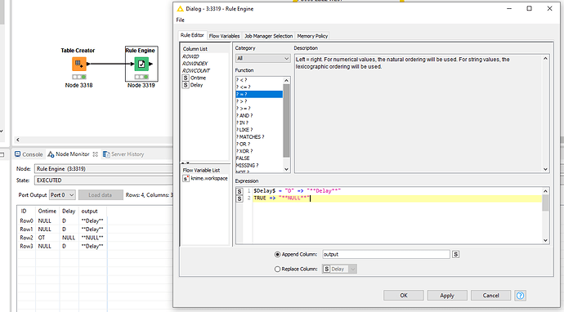Open the Category dropdown showing All

263,58
